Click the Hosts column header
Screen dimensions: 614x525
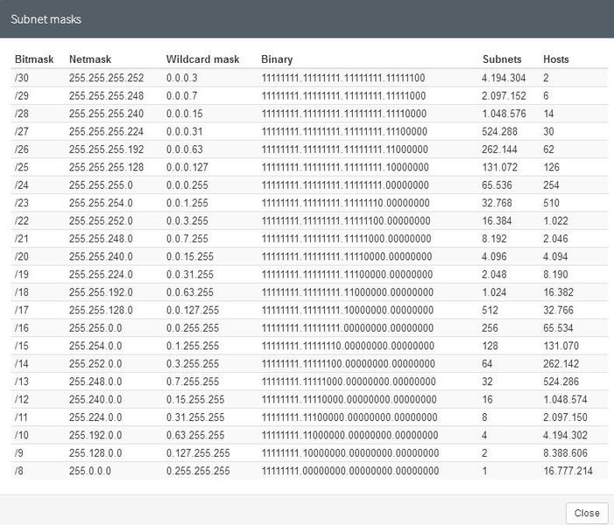(555, 59)
